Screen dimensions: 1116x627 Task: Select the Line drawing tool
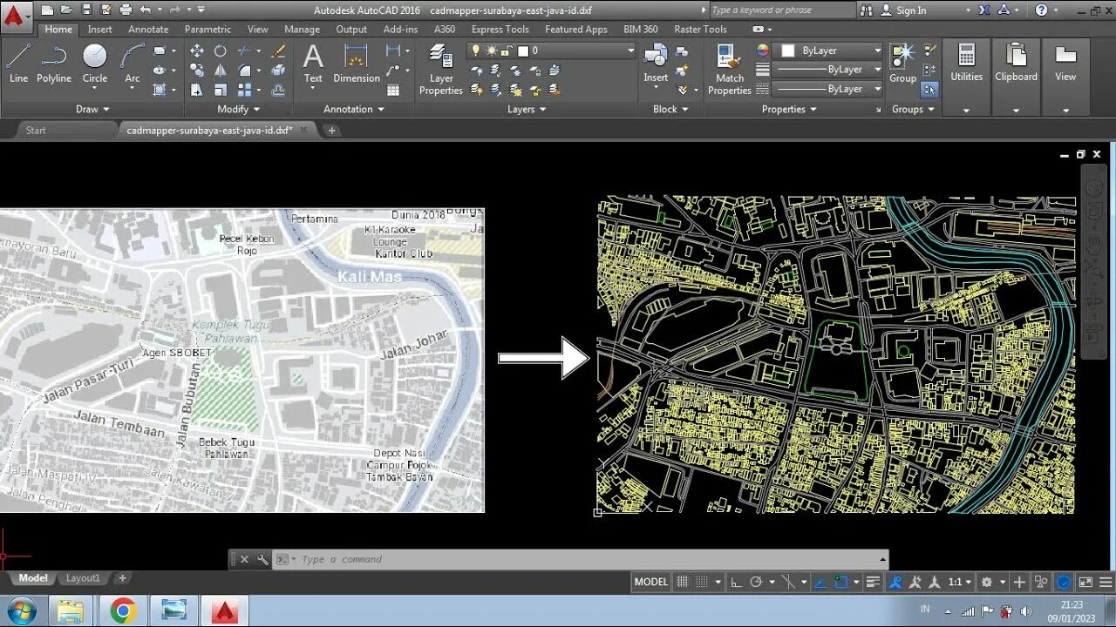[18, 63]
